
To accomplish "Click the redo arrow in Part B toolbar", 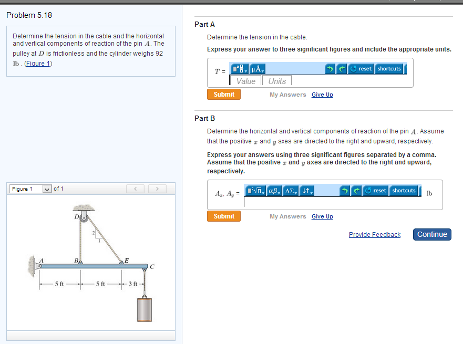I will [356, 191].
